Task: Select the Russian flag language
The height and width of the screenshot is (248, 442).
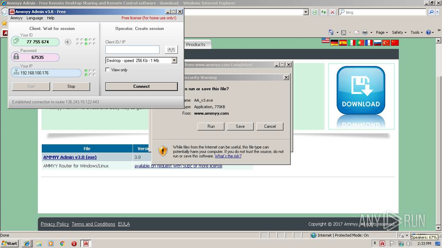Action: coord(377,43)
